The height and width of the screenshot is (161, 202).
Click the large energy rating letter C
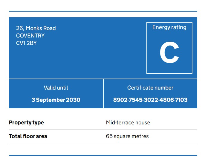click(169, 52)
